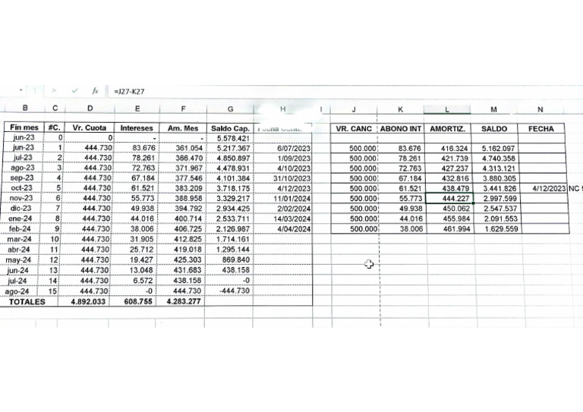
Task: Select SALDO cell 2.997.599
Action: (x=497, y=199)
